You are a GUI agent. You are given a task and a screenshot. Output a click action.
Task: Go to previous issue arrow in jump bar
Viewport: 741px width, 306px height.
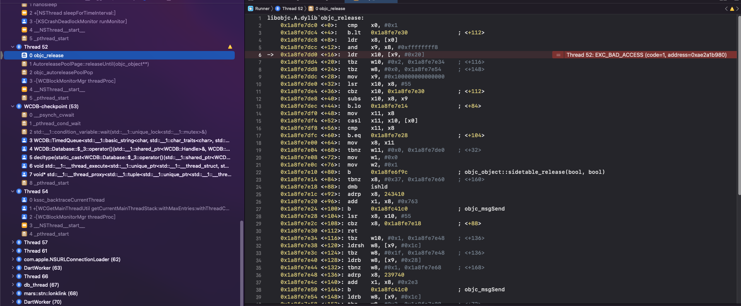tap(726, 8)
